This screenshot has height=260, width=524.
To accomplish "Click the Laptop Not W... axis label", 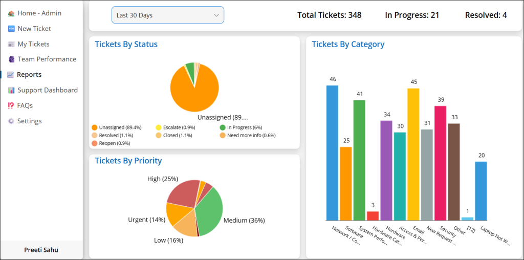I will 495,236.
